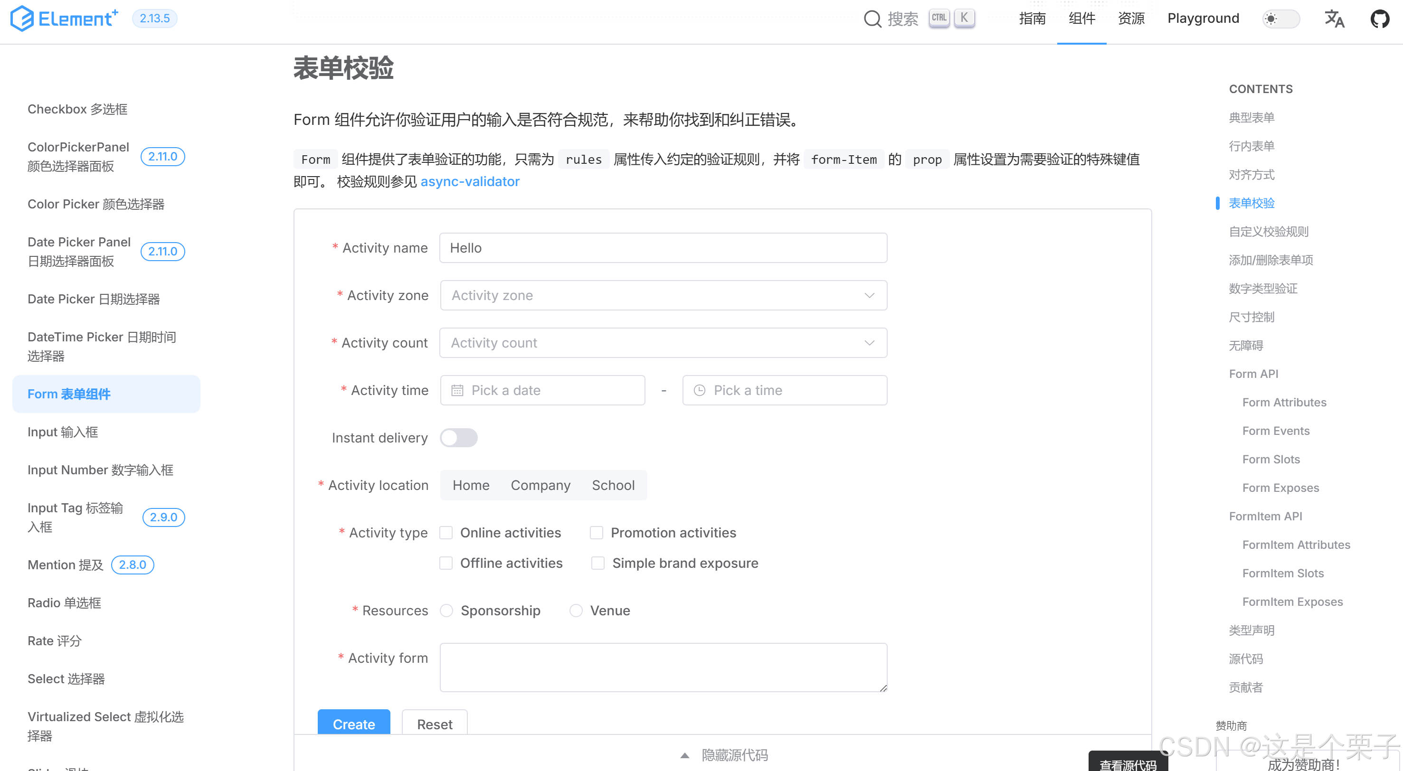Click calendar icon in Pick a date
Screen dimensions: 1403x771
(x=457, y=390)
